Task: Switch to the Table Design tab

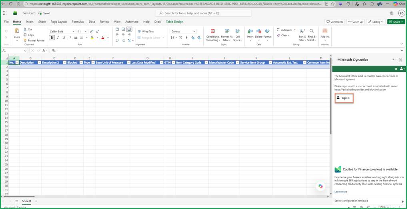Action: pyautogui.click(x=175, y=22)
